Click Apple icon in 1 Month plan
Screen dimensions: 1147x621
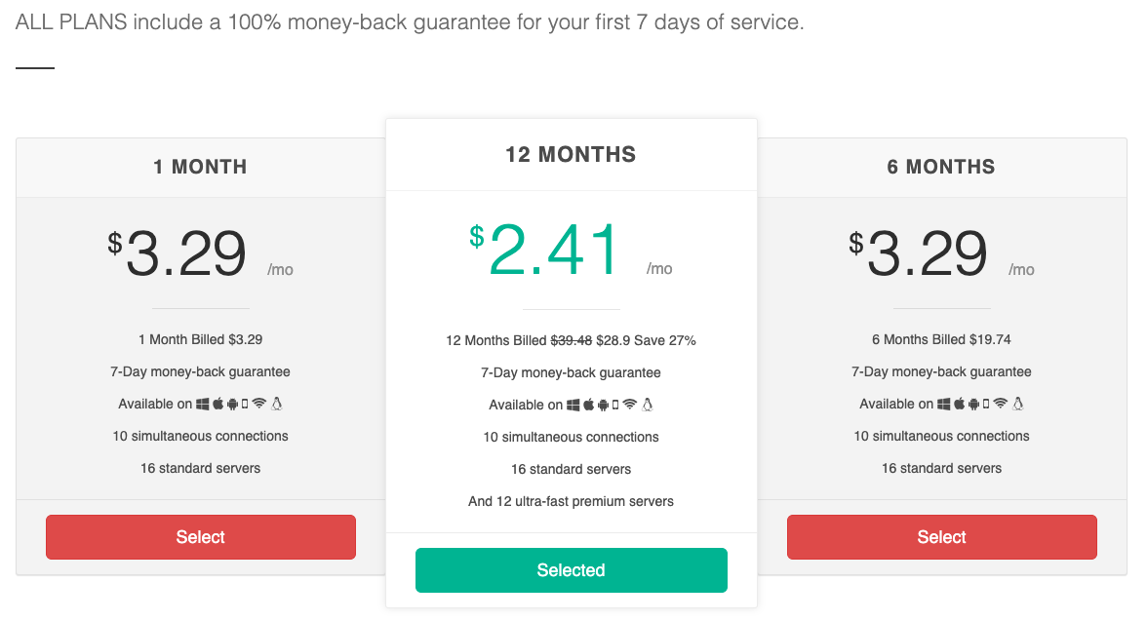click(218, 404)
